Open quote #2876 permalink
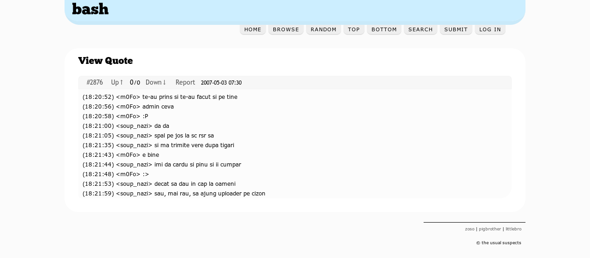This screenshot has height=258, width=590. point(94,82)
